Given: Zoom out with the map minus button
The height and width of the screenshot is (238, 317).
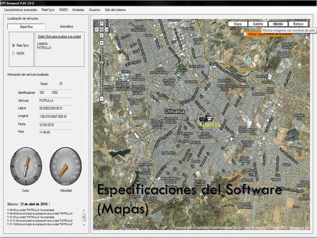Looking at the screenshot, I should tap(102, 99).
